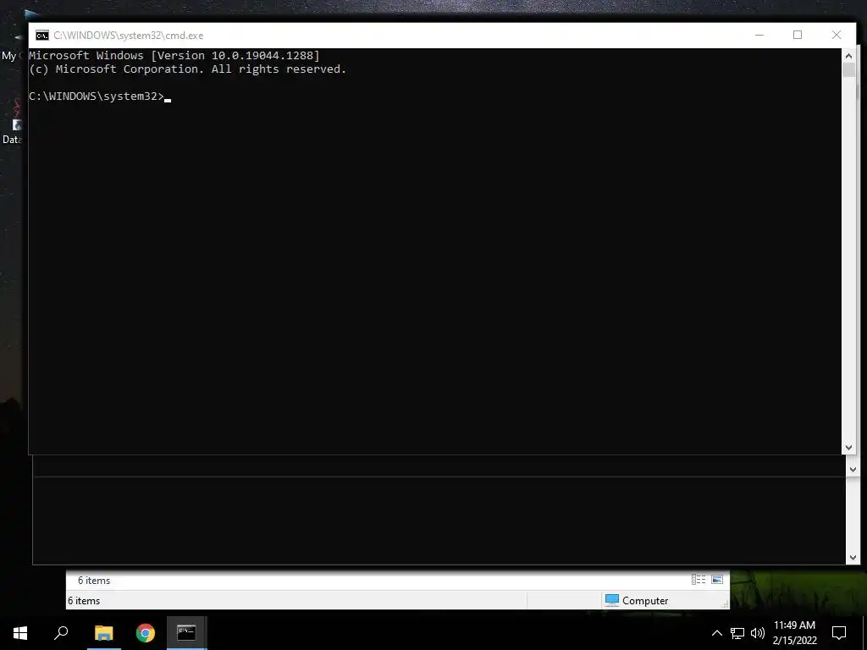Click the cmd vertical scrollbar thumb
The height and width of the screenshot is (650, 867).
848,70
